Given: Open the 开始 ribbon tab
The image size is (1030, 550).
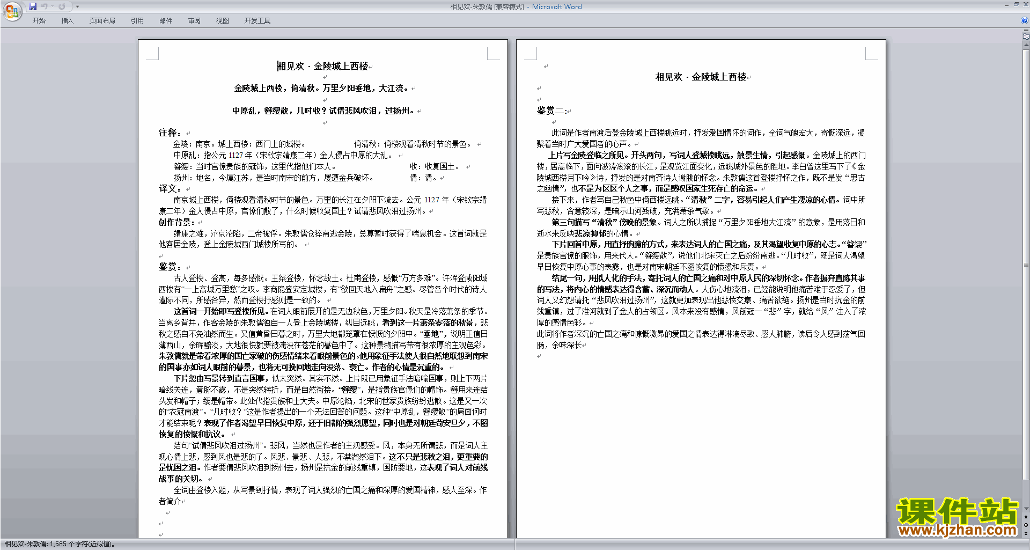Looking at the screenshot, I should [39, 21].
